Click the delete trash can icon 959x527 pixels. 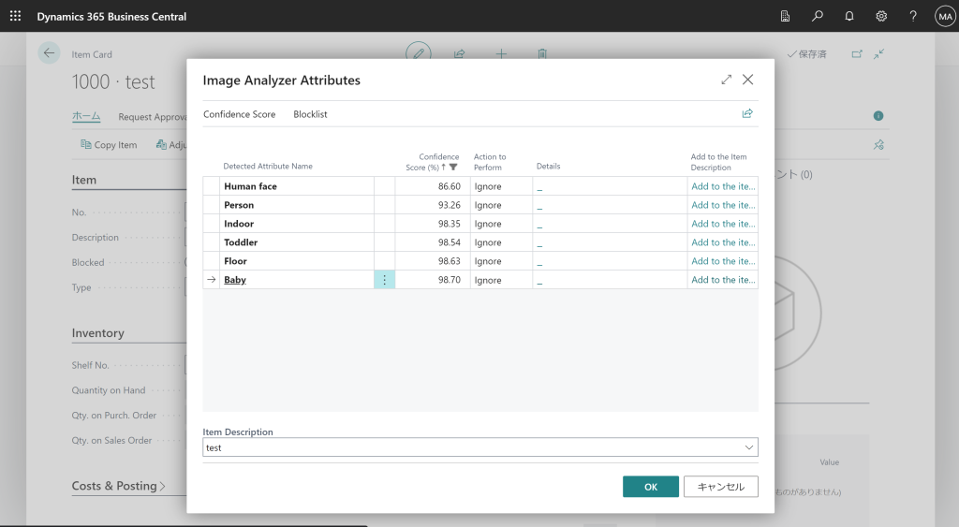542,53
